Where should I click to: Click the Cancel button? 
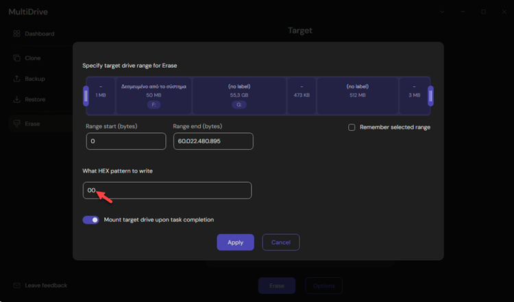coord(281,242)
